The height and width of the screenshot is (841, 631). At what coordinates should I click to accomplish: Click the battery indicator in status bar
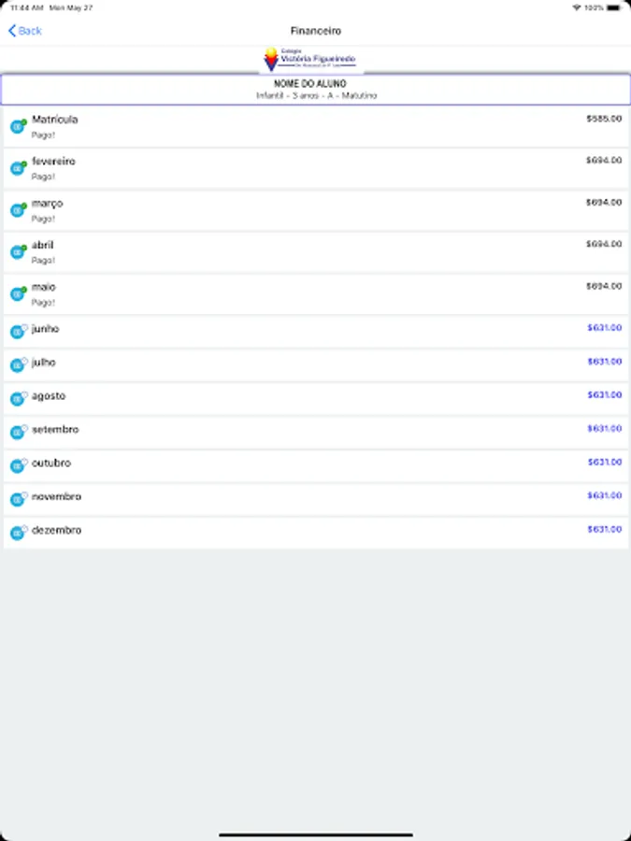pyautogui.click(x=614, y=8)
